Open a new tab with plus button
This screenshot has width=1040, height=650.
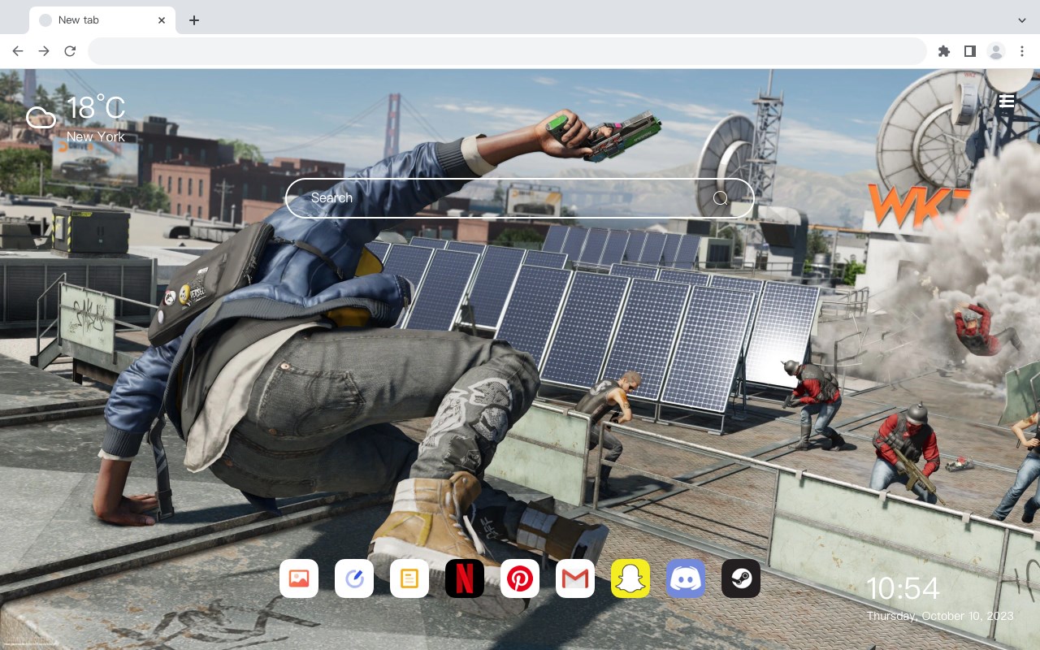(193, 20)
